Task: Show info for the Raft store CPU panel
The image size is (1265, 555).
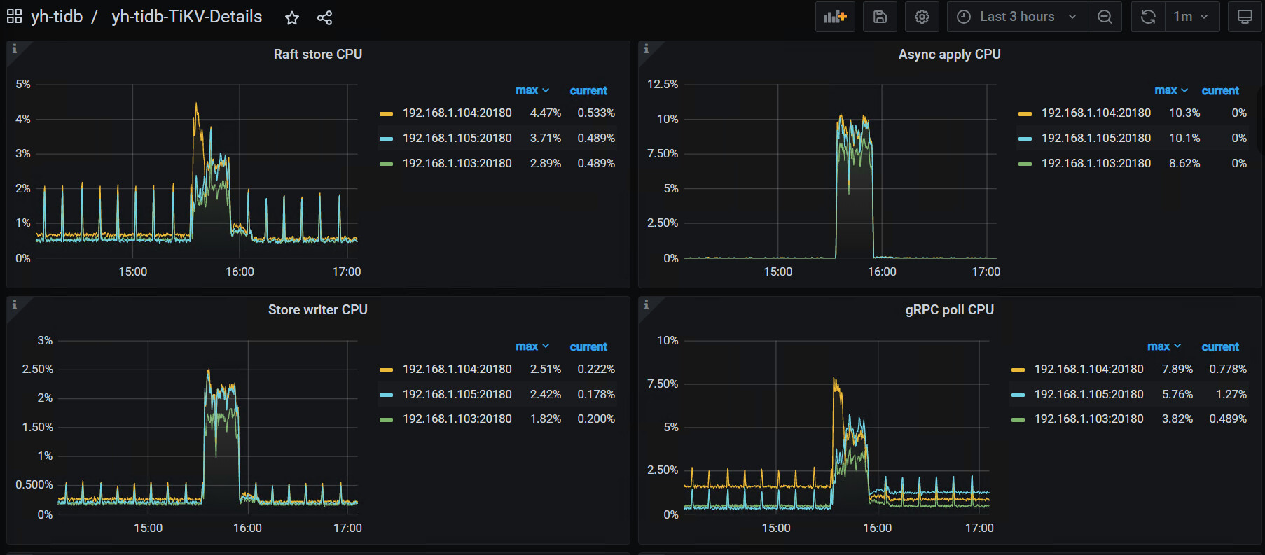Action: (14, 49)
